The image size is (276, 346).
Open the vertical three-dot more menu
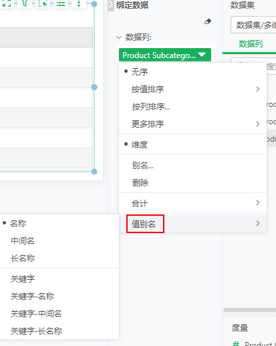pos(79,3)
